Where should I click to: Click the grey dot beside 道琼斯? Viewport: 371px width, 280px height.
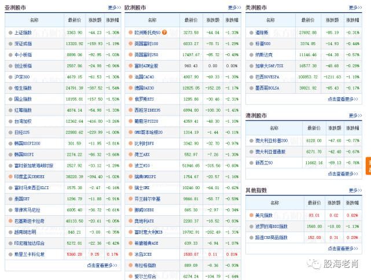(251, 32)
